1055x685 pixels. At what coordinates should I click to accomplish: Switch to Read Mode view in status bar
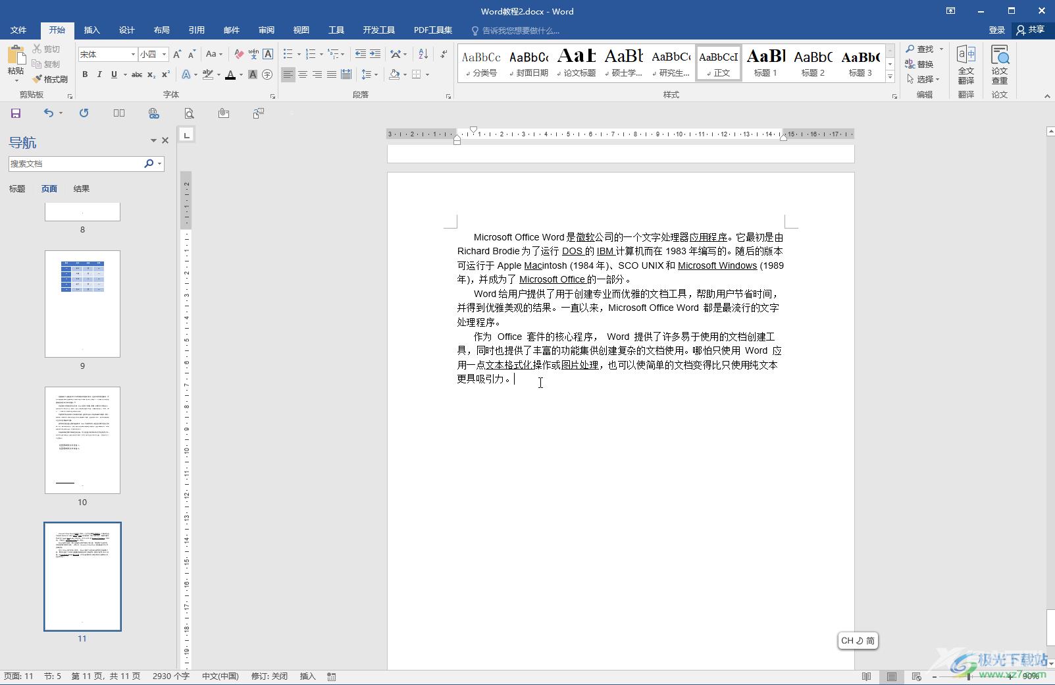pos(867,676)
